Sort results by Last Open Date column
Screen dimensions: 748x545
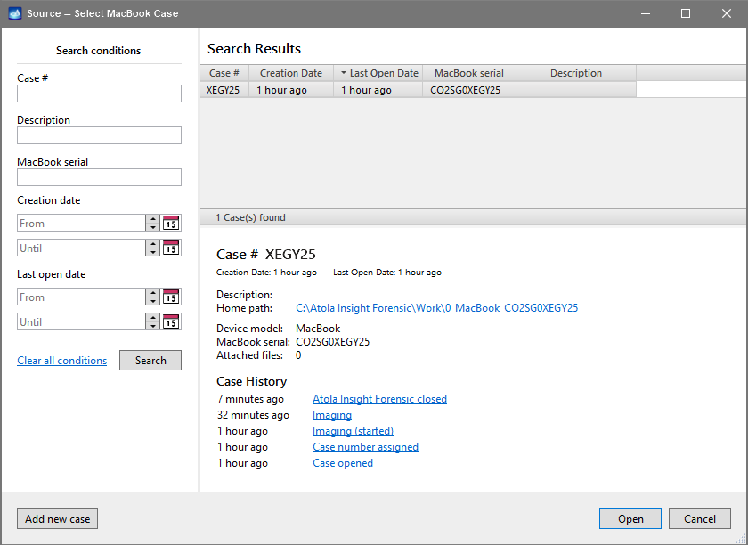tap(378, 73)
